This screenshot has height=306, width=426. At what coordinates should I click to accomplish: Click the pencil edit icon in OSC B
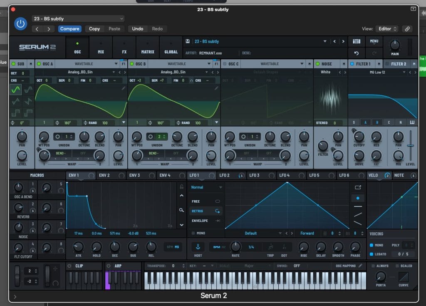pos(216,88)
